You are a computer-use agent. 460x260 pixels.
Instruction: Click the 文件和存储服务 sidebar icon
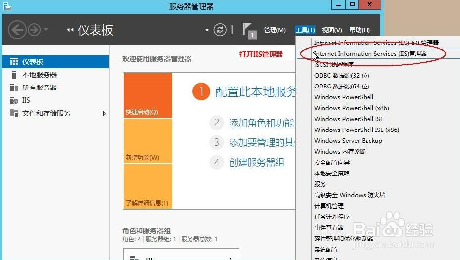click(x=14, y=113)
